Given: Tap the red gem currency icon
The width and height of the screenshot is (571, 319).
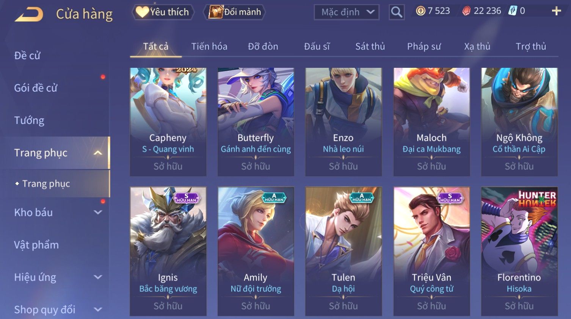Looking at the screenshot, I should [x=466, y=11].
